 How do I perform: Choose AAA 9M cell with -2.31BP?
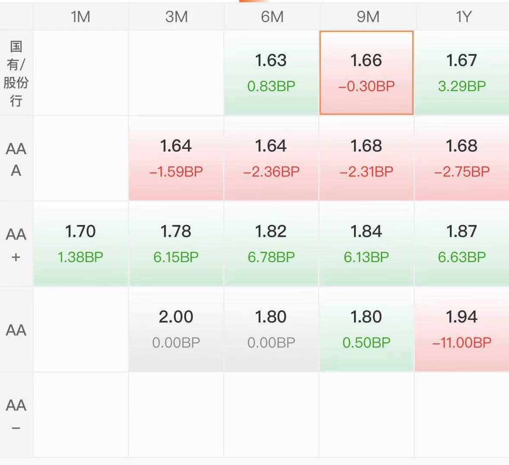click(x=367, y=158)
